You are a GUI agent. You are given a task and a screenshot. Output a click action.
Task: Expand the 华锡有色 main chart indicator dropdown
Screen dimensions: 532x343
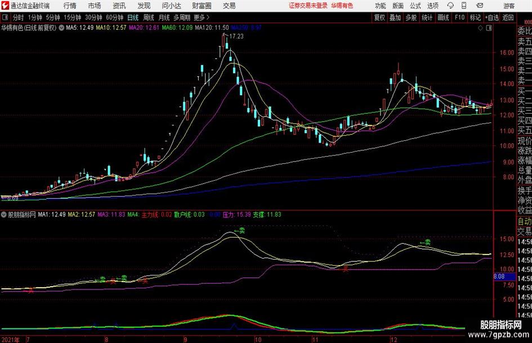(61, 28)
